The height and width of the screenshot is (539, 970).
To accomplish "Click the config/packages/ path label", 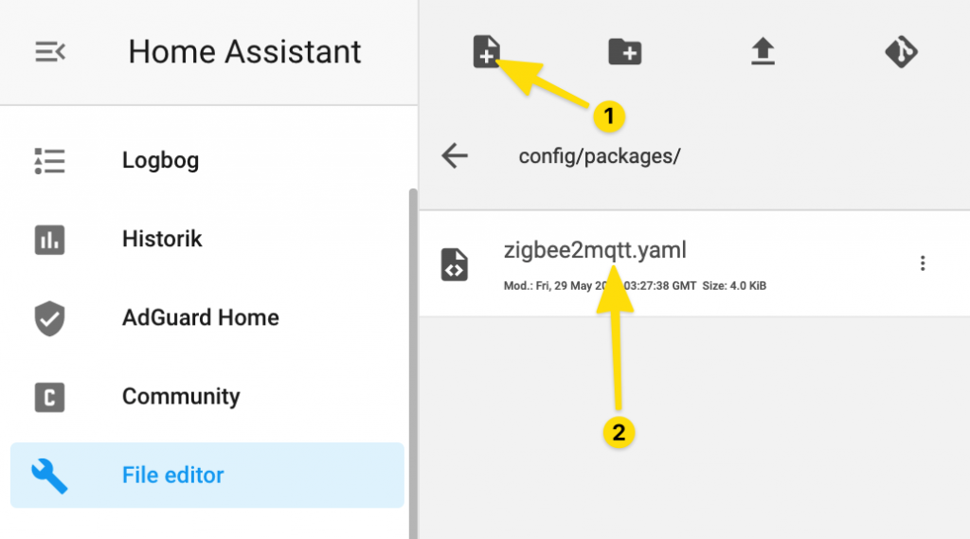I will [x=600, y=156].
